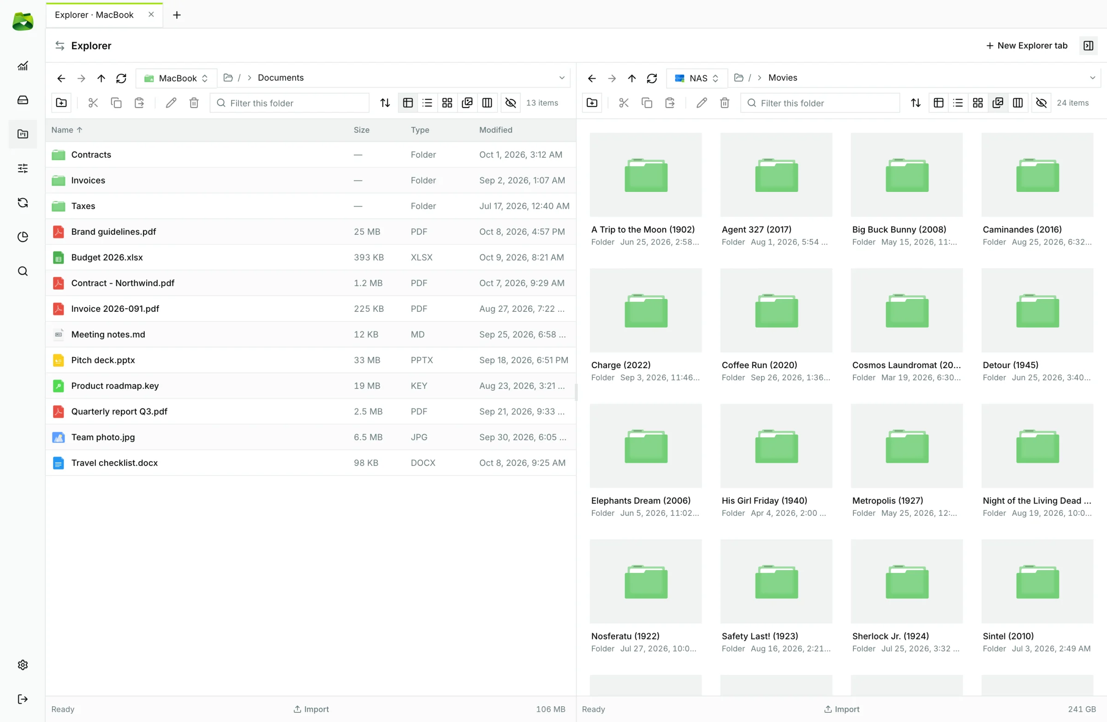Screen dimensions: 1107x722
Task: Click the Documents breadcrumb segment
Action: [x=281, y=78]
